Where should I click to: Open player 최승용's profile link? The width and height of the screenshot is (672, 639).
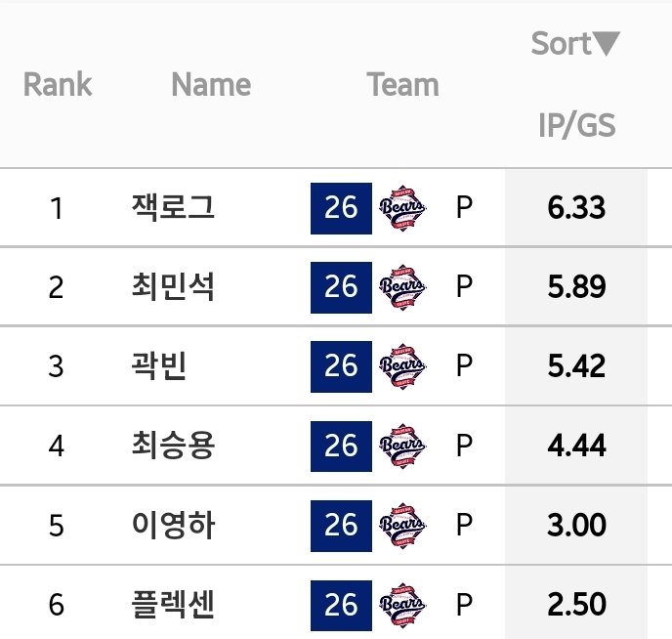(173, 447)
